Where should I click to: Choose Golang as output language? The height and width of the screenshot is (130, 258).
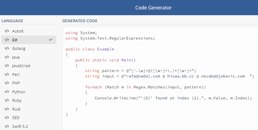pyautogui.click(x=19, y=48)
